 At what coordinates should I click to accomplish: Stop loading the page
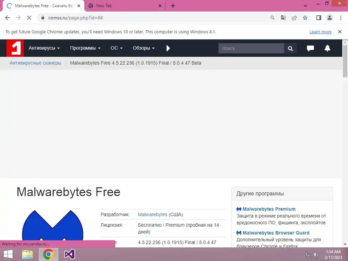click(29, 18)
